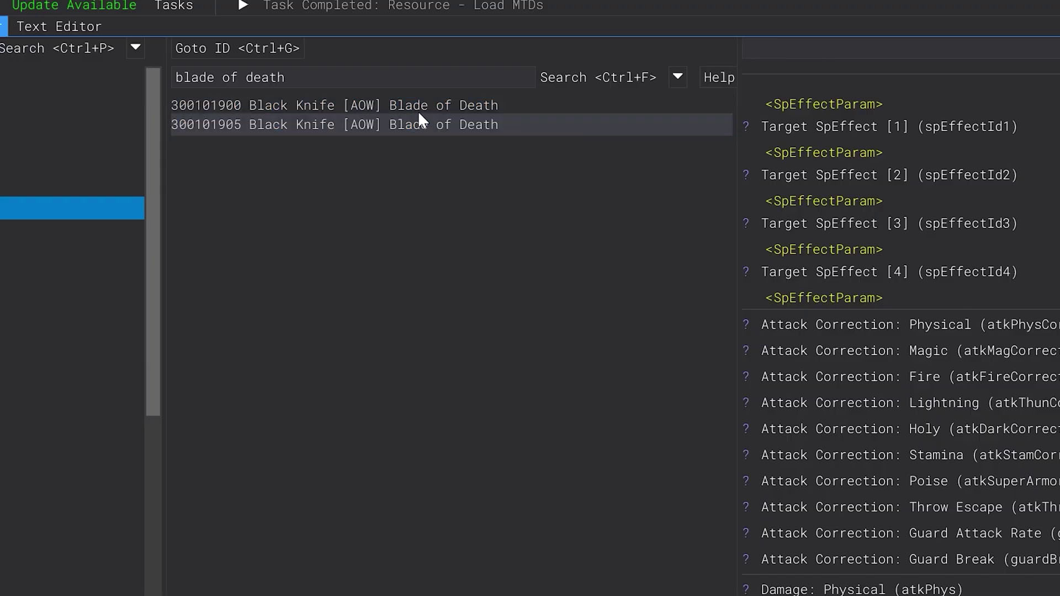Image resolution: width=1060 pixels, height=596 pixels.
Task: Click help icon for Attack Correction: Lightning
Action: point(746,403)
